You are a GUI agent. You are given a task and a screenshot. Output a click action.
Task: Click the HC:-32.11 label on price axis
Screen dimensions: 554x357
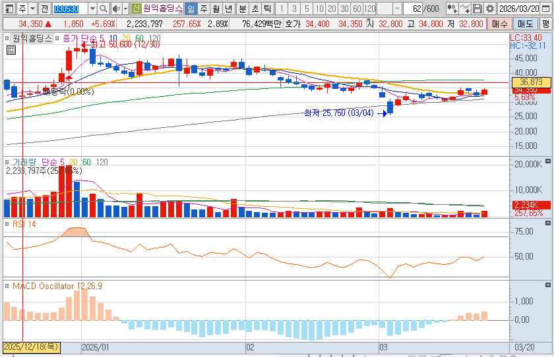pos(528,46)
